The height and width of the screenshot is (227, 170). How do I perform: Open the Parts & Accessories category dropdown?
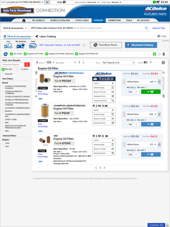click(x=15, y=28)
